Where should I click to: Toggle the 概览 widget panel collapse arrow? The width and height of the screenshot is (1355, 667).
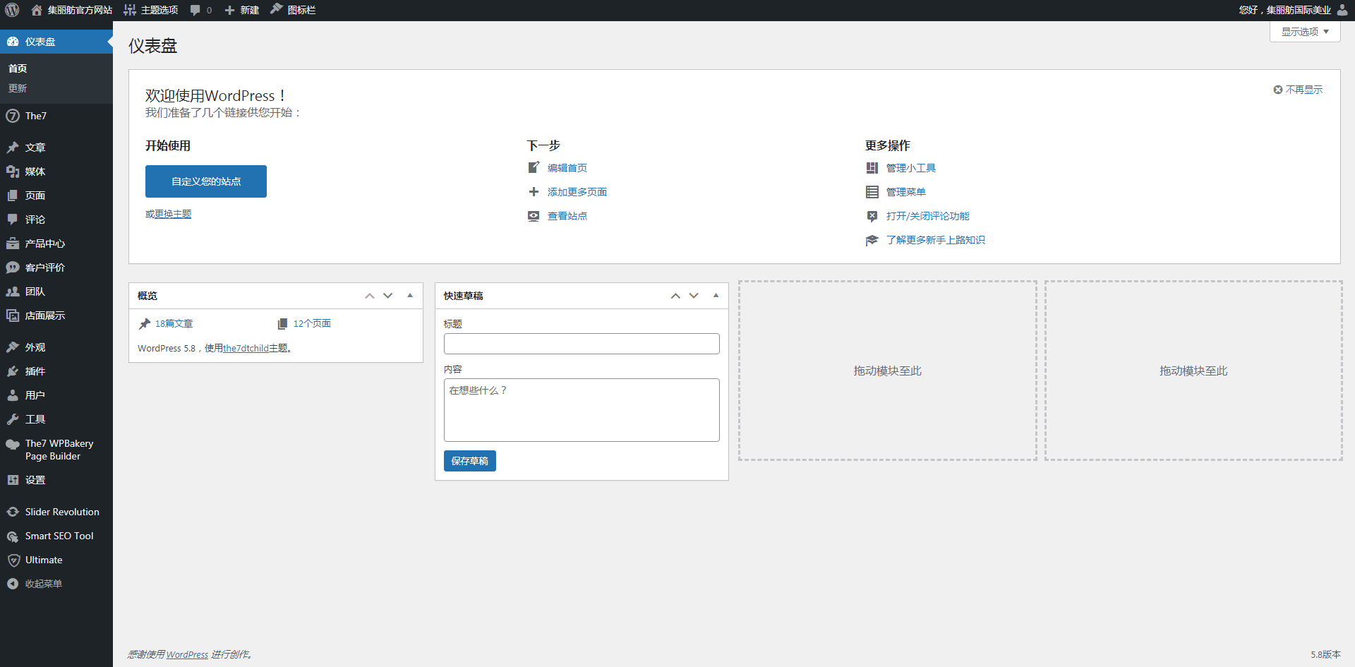click(x=410, y=296)
